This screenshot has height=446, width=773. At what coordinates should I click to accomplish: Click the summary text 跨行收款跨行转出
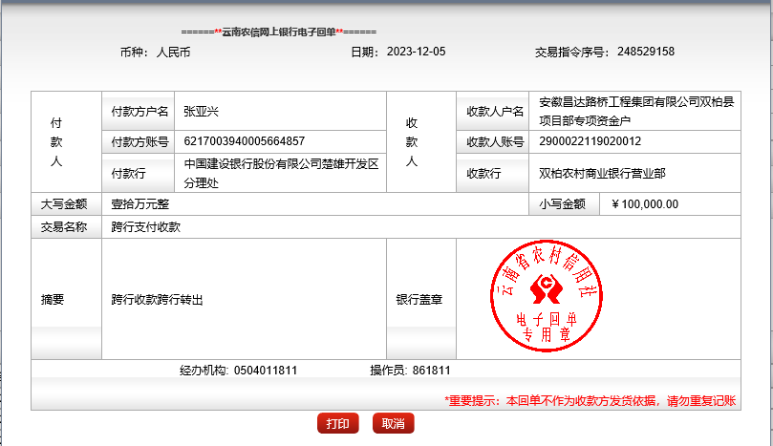[x=157, y=299]
